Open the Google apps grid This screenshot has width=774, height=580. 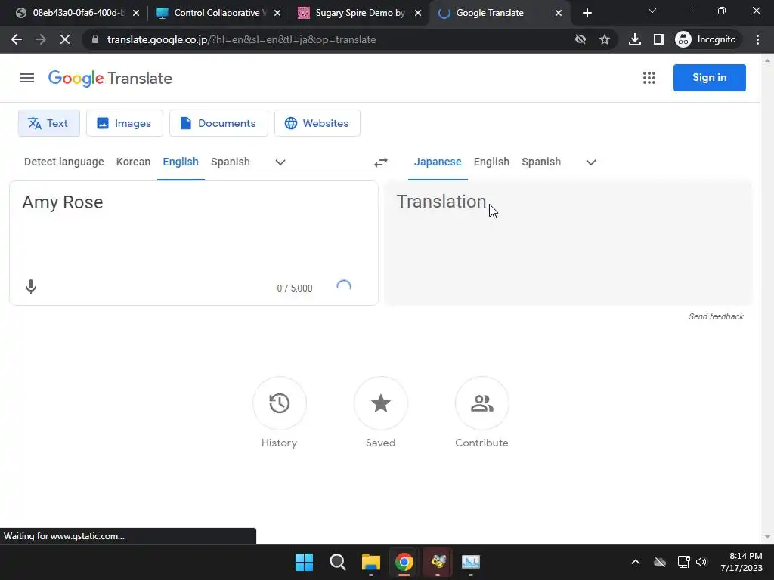[649, 78]
